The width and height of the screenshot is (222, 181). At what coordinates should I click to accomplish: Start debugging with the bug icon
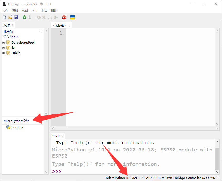pyautogui.click(x=30, y=17)
